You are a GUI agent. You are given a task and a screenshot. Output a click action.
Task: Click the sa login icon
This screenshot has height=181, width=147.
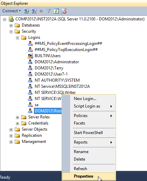(x=30, y=105)
